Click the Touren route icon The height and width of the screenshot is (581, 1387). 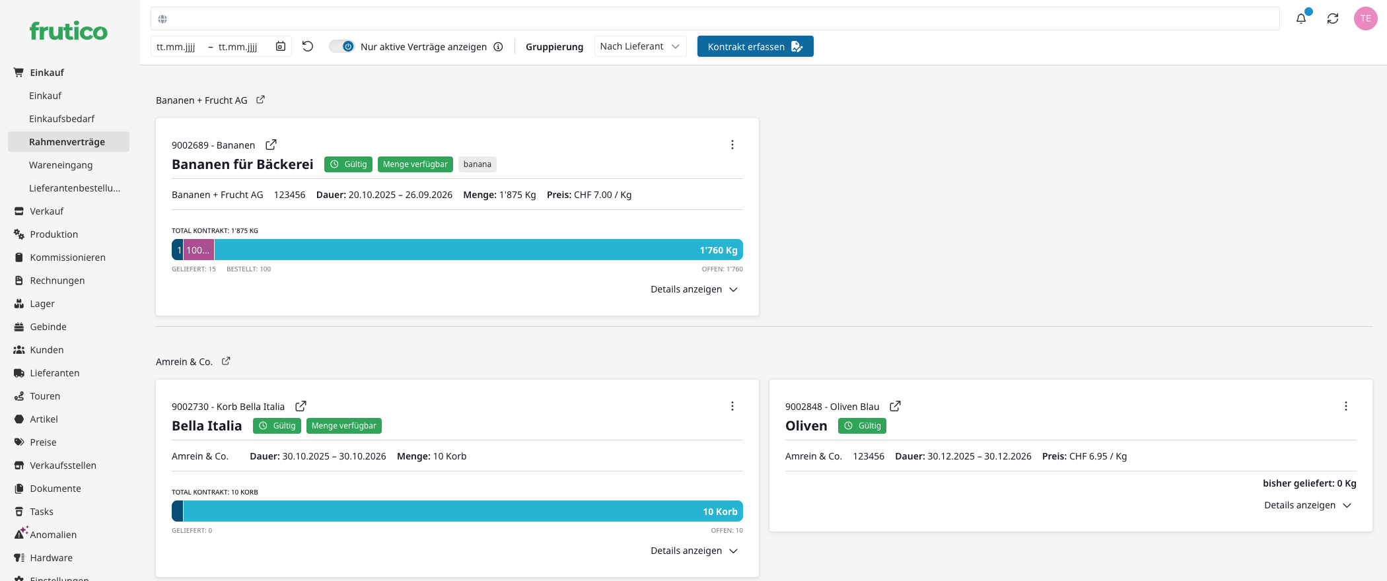pos(19,396)
